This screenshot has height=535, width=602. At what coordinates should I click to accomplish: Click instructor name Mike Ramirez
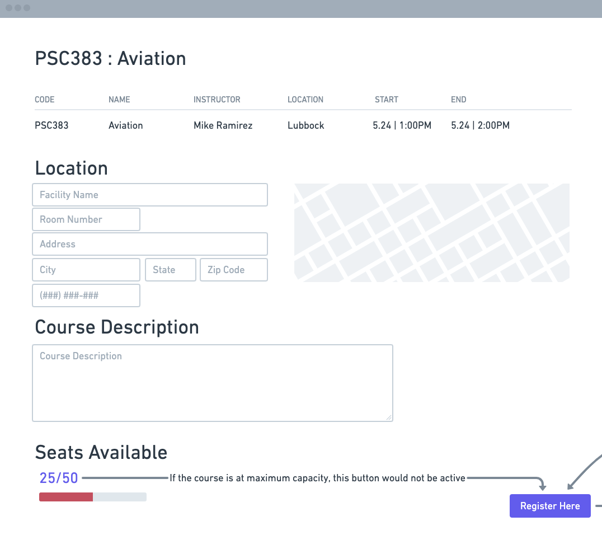click(223, 125)
